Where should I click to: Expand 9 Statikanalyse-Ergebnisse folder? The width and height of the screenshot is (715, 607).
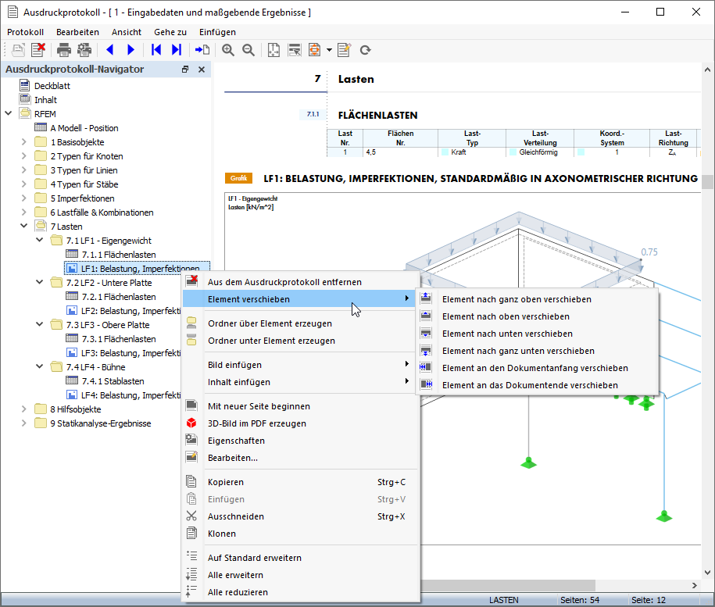(23, 423)
